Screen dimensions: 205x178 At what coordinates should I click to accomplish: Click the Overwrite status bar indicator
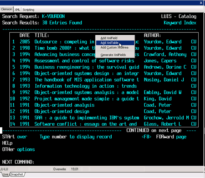(x=59, y=169)
